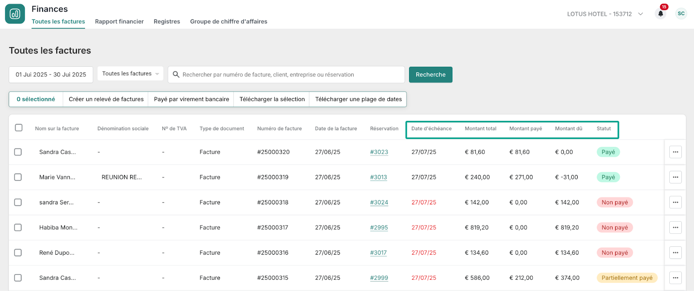The height and width of the screenshot is (291, 694).
Task: Switch to the Toutes les factures tab
Action: [58, 22]
